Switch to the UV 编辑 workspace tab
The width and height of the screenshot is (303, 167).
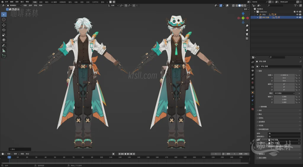click(54, 2)
